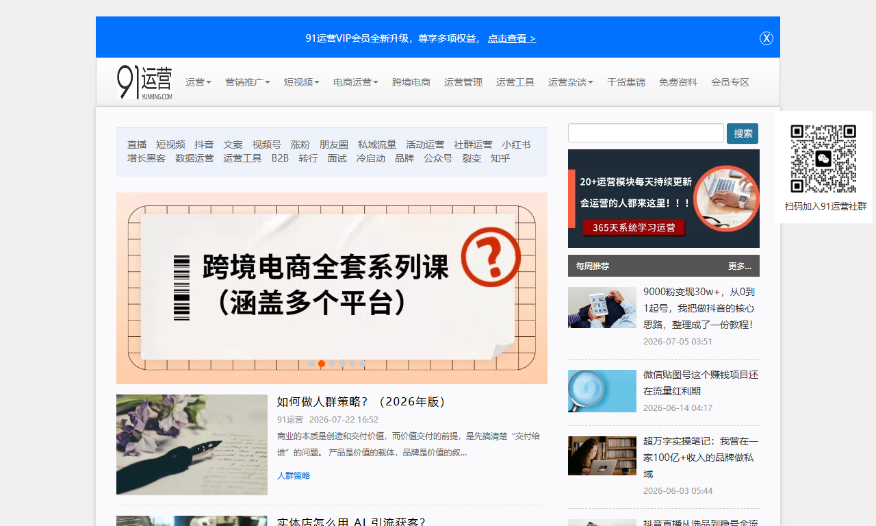This screenshot has height=526, width=876.
Task: Select the 增长黑客 tag
Action: pos(146,158)
